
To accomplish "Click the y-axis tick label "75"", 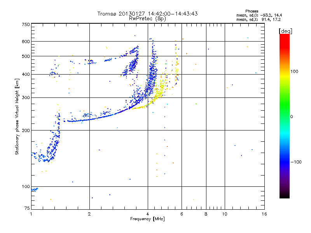I will coord(27,208).
